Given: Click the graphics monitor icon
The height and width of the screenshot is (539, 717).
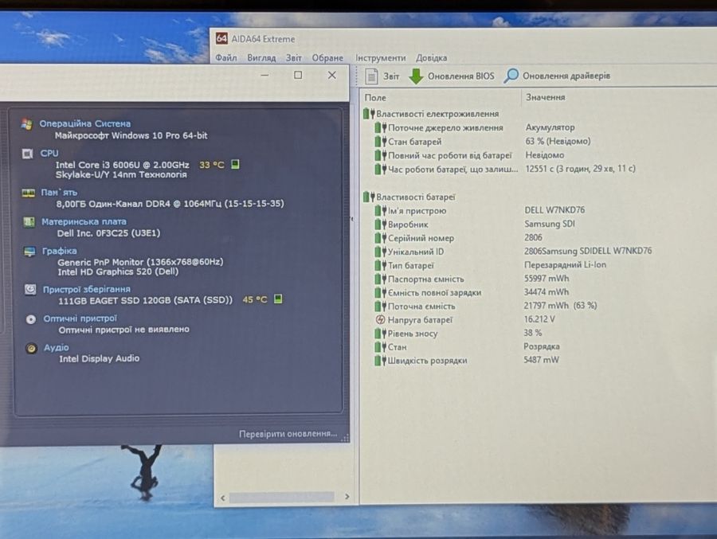Looking at the screenshot, I should (x=29, y=252).
